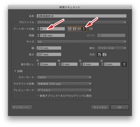Collapse the 詳細 section triangle
Image resolution: width=140 pixels, height=127 pixels.
[15, 71]
